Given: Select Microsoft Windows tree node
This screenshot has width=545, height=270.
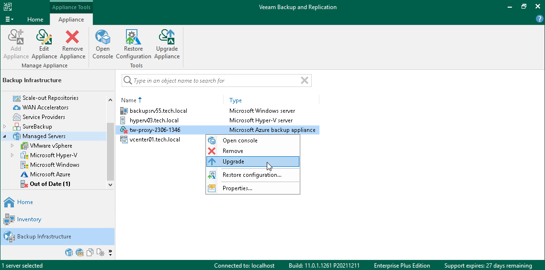Looking at the screenshot, I should pos(55,165).
